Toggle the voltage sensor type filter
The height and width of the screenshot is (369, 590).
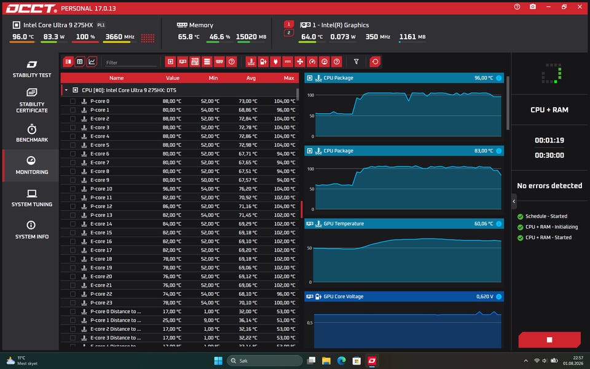264,61
